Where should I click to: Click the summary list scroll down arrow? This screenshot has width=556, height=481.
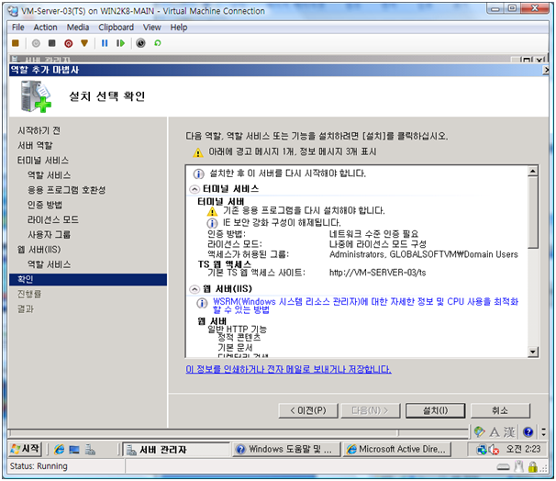point(533,352)
